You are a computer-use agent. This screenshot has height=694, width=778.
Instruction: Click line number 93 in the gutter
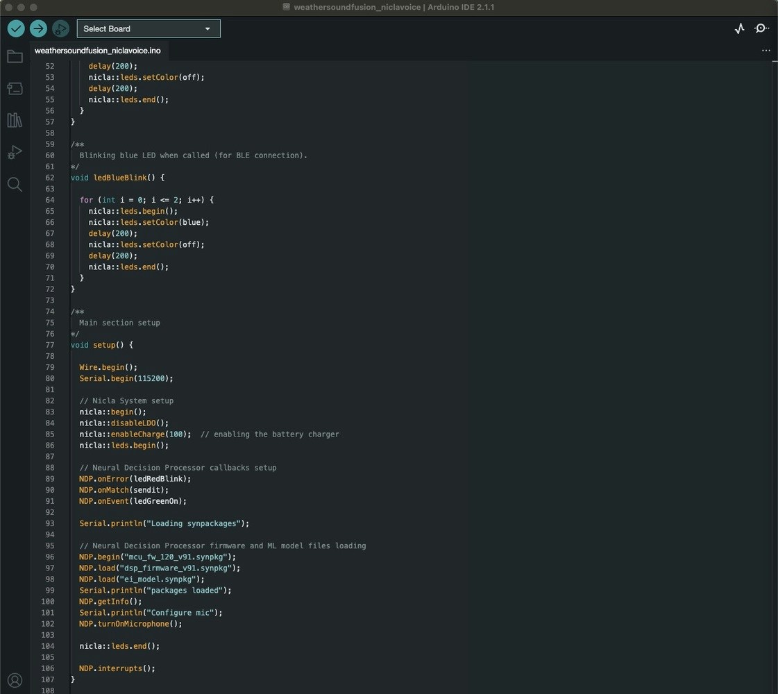coord(49,523)
